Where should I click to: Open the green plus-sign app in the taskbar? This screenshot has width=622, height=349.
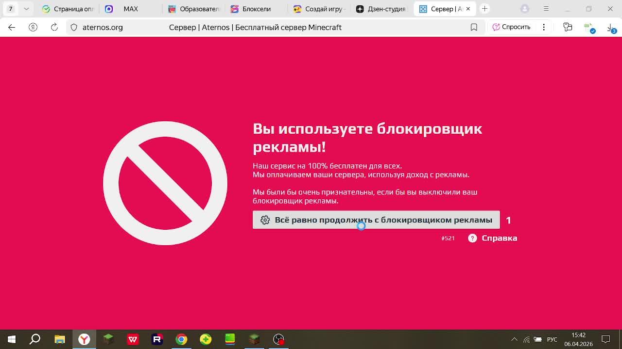[x=206, y=339]
